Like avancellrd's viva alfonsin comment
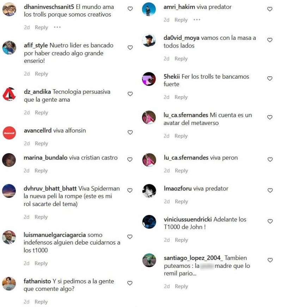Screen dimensions: 282x307 130,133
